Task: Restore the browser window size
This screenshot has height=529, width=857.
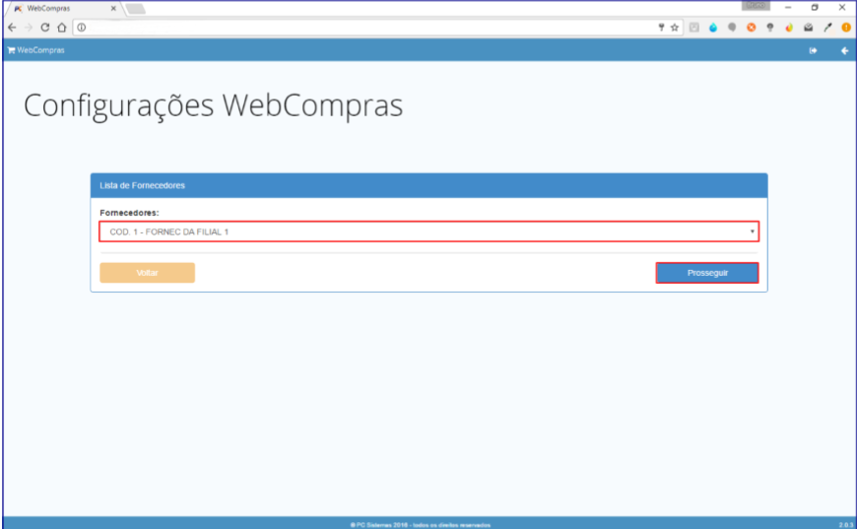Action: tap(815, 8)
